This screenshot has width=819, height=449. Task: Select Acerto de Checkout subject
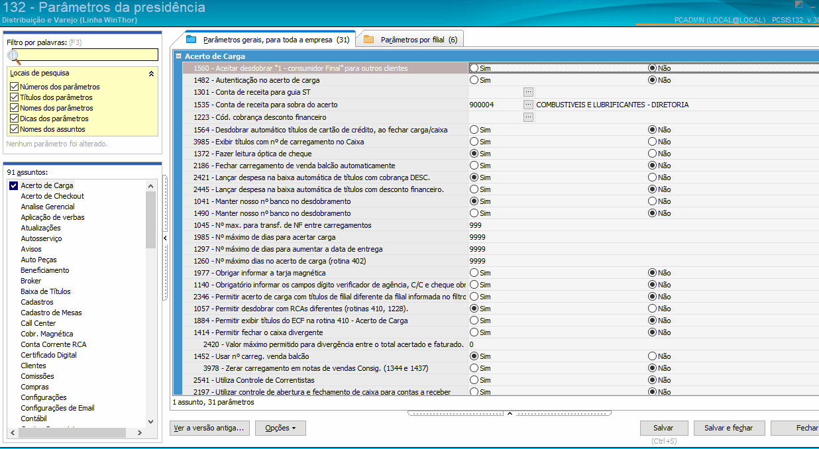[x=52, y=196]
